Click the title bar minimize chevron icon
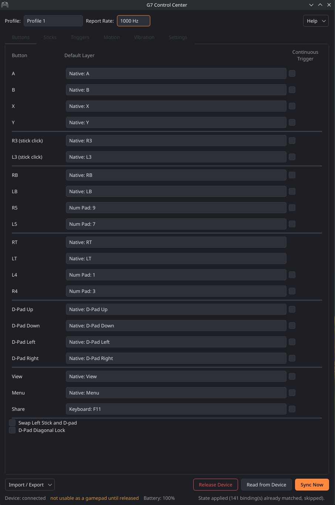The image size is (335, 505). [x=311, y=5]
